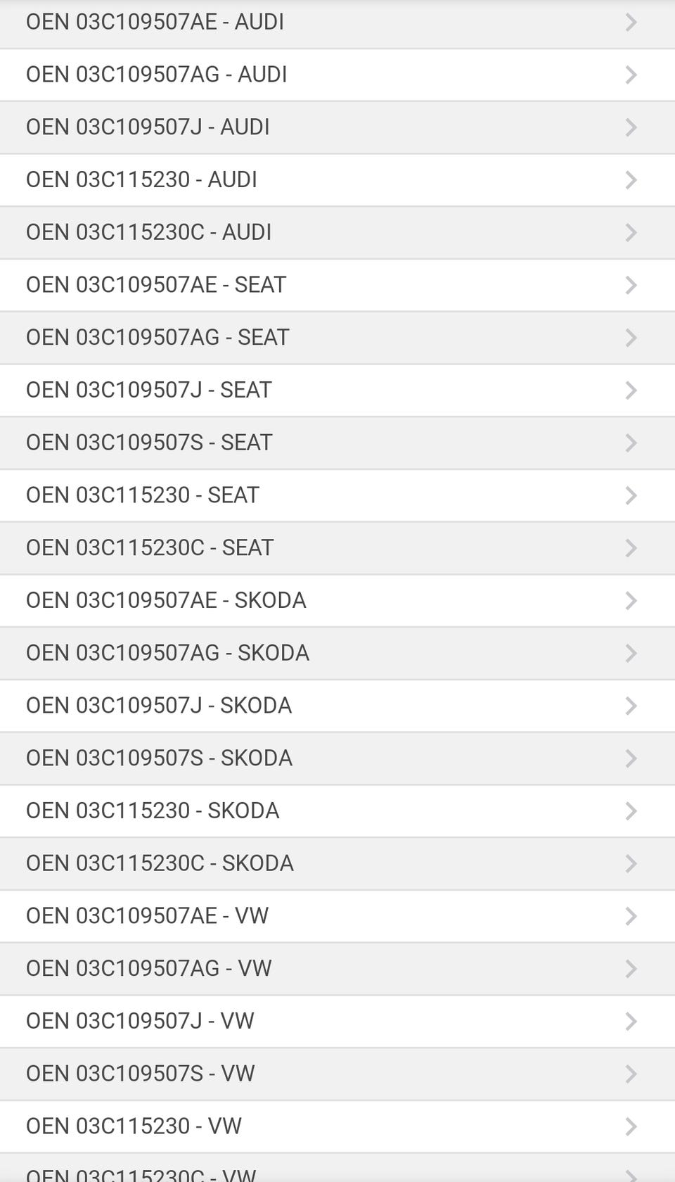This screenshot has height=1182, width=675.
Task: Click arrow icon for 03C109507AG - VW
Action: 631,969
